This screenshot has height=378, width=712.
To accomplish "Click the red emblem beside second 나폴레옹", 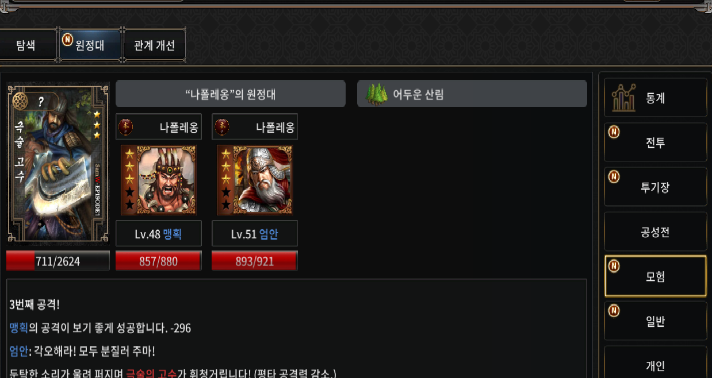I will coord(223,127).
